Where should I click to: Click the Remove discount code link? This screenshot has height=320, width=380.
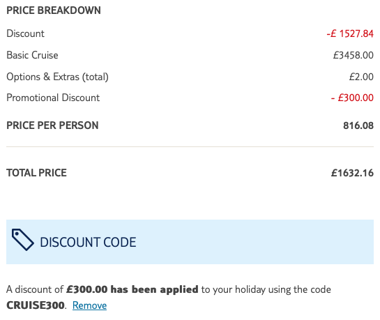point(89,305)
